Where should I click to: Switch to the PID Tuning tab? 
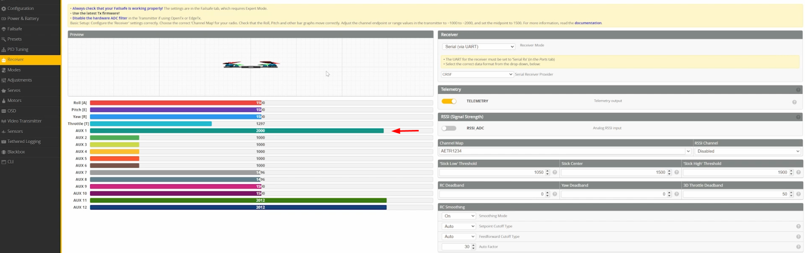(x=18, y=49)
